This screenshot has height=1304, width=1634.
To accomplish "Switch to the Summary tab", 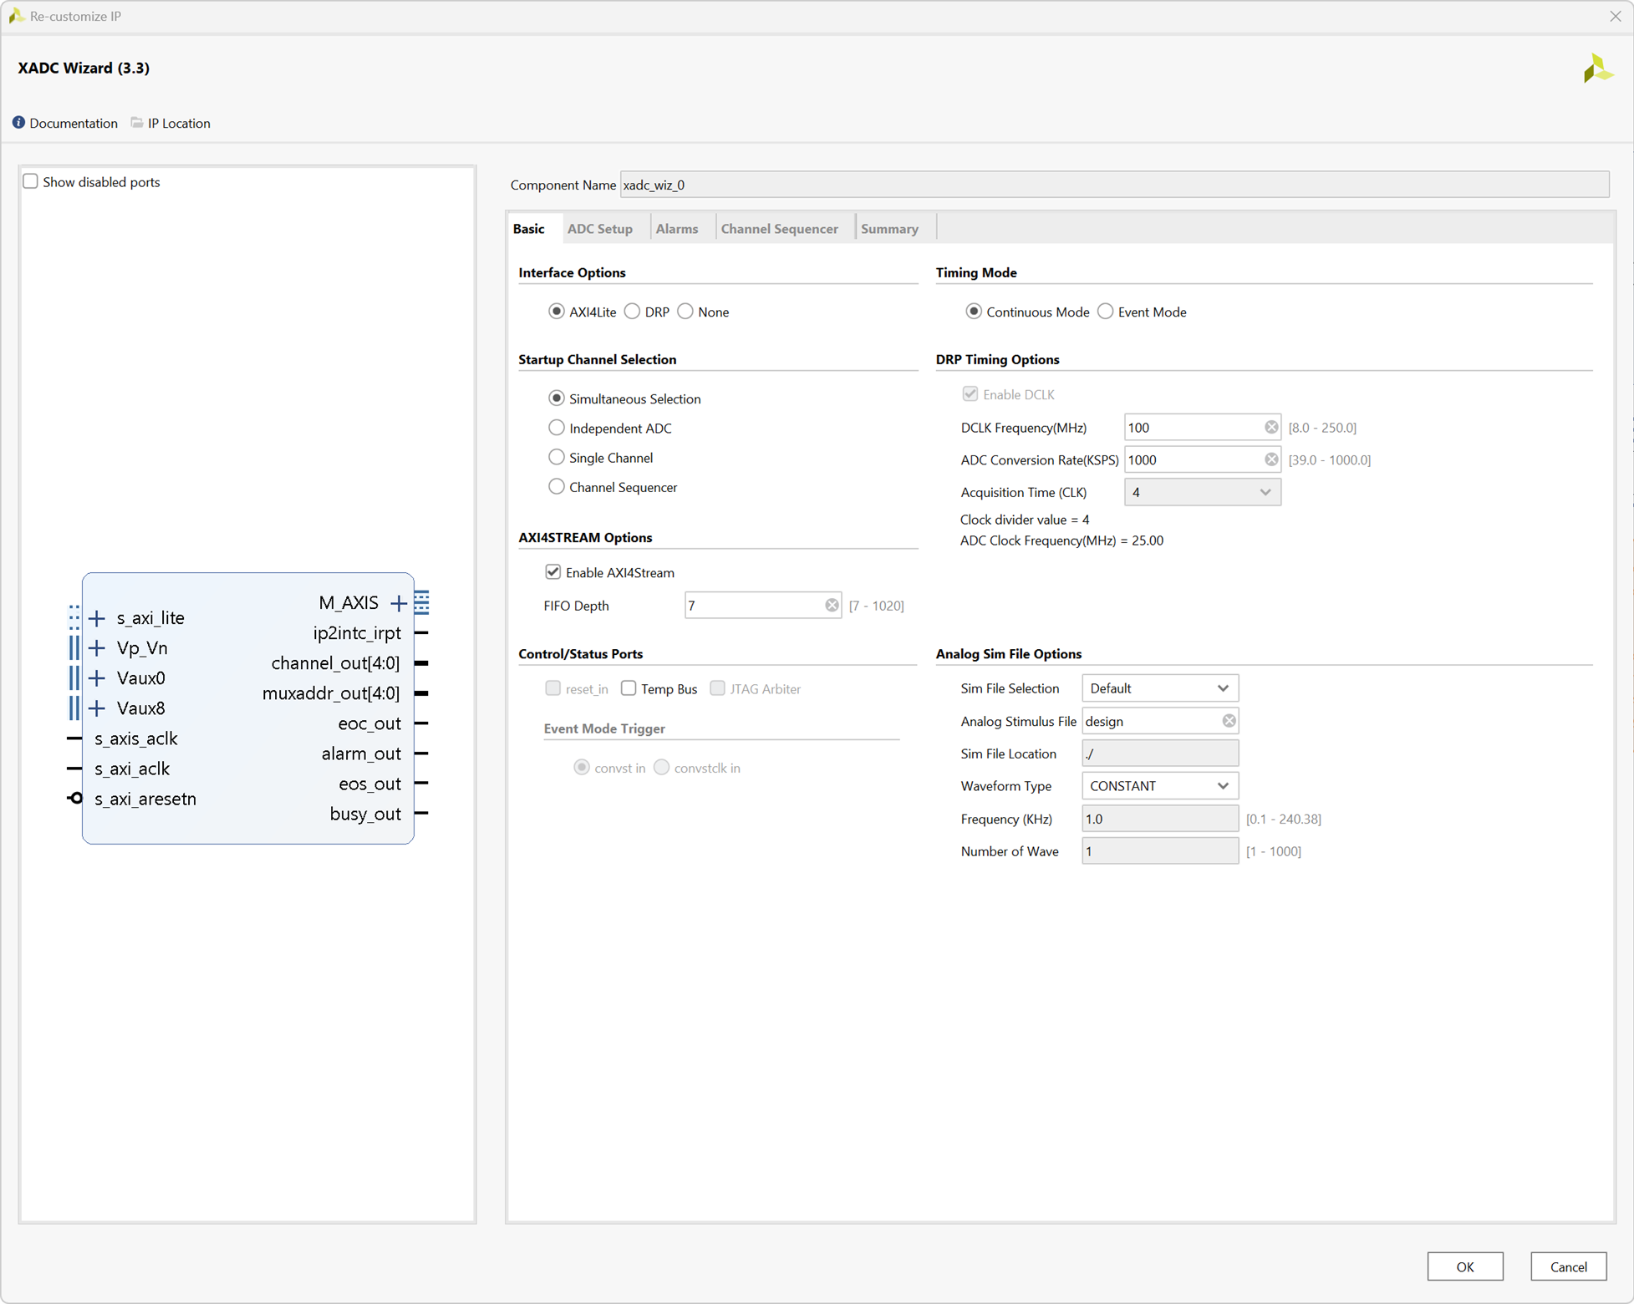I will 889,229.
